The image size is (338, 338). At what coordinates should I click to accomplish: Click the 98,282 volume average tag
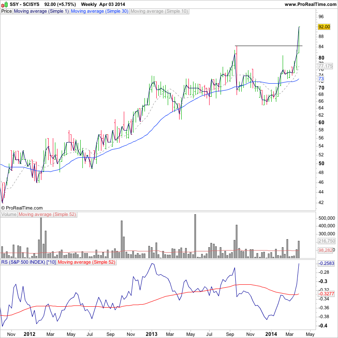pyautogui.click(x=325, y=250)
